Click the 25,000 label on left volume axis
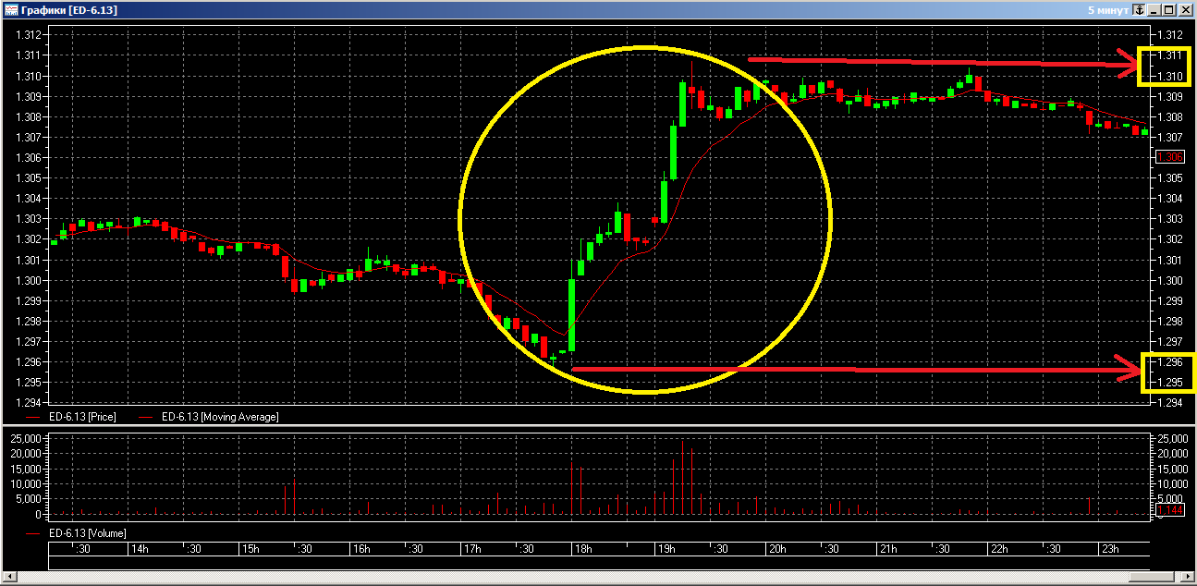The height and width of the screenshot is (586, 1197). [x=26, y=438]
